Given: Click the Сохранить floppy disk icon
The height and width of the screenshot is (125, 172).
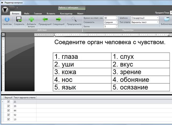Looking at the screenshot, I should [19, 19].
